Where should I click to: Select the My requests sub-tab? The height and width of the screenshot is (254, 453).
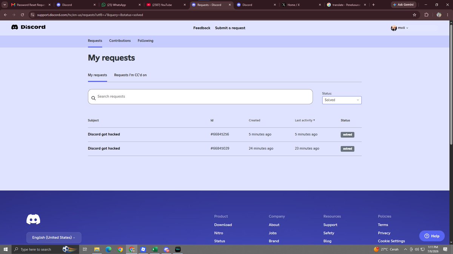click(x=97, y=75)
